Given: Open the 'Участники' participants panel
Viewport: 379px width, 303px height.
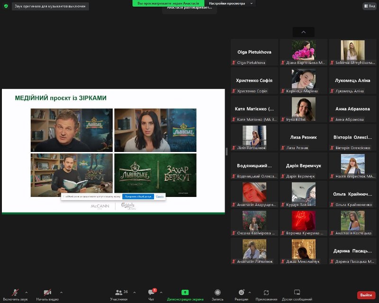Looking at the screenshot, I should (x=119, y=292).
